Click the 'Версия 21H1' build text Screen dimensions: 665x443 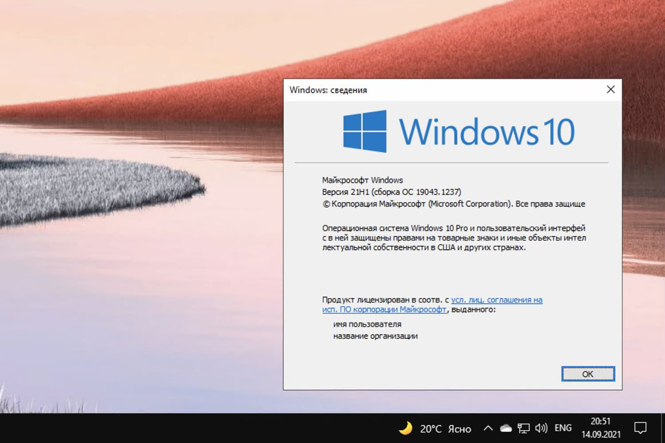point(391,192)
